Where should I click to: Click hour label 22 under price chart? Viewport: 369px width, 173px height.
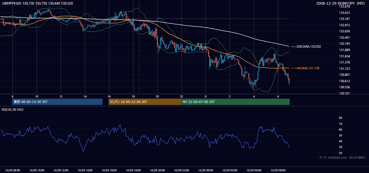[182, 96]
